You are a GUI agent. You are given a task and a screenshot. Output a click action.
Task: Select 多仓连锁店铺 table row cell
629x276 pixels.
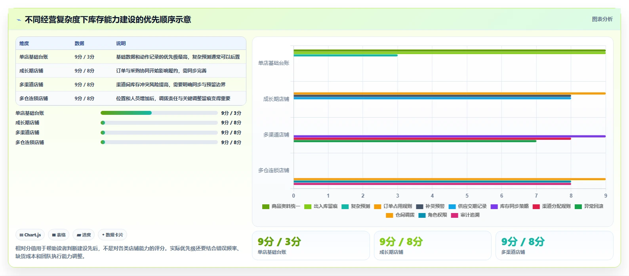(x=34, y=99)
